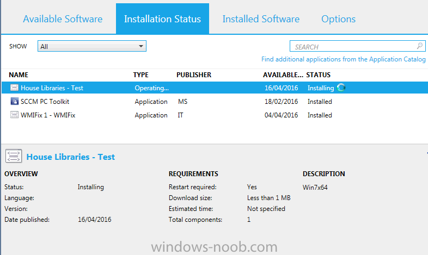428x255 pixels.
Task: Click the Installing progress spinner icon
Action: click(x=341, y=88)
